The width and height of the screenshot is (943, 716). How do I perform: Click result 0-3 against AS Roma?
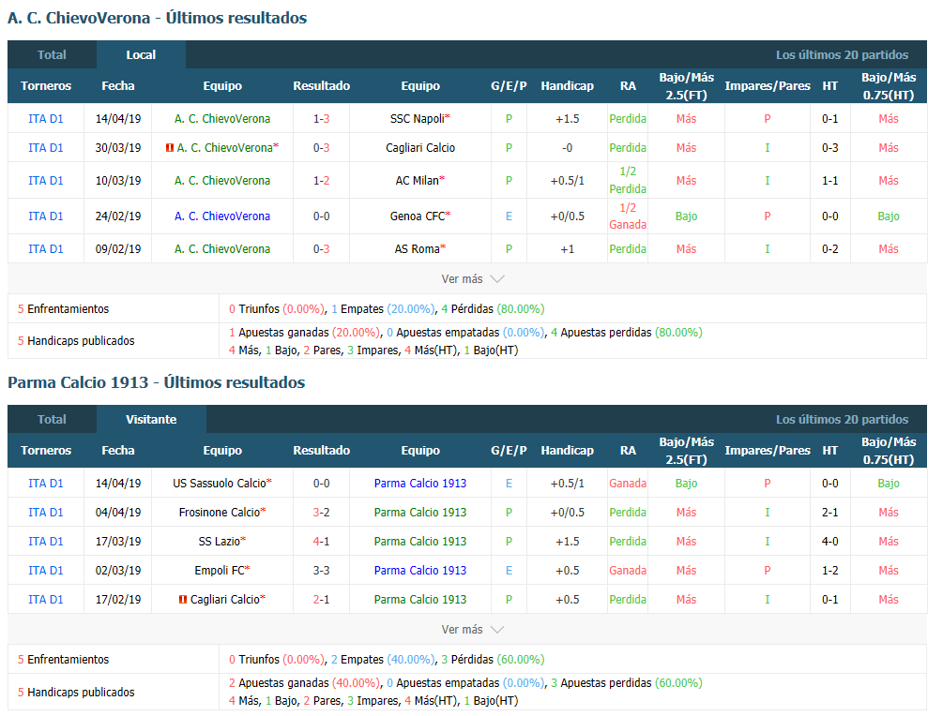[321, 248]
